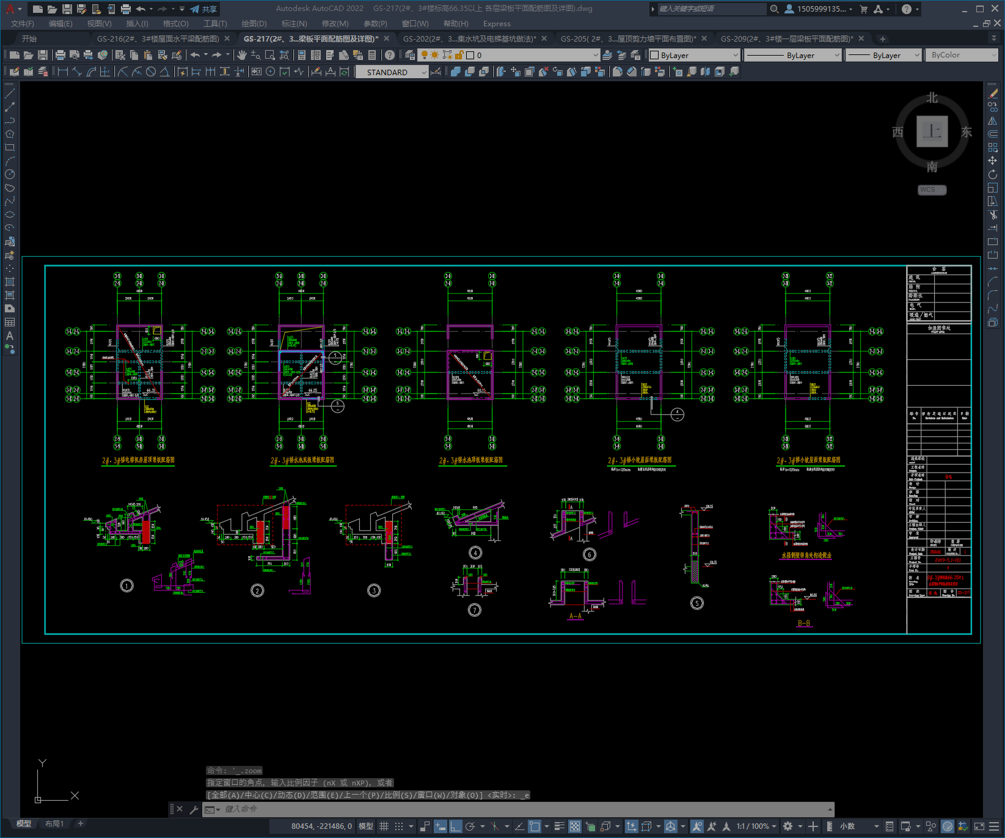Open Layer Properties Manager icon
Viewport: 1005px width, 838px height.
point(410,55)
